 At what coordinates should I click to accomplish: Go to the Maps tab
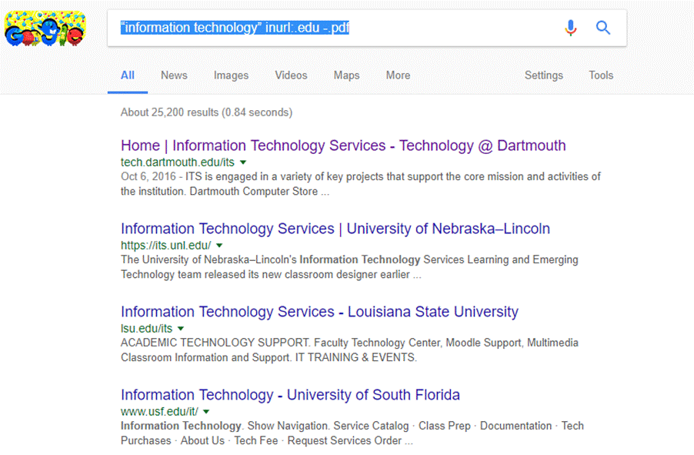pos(346,75)
